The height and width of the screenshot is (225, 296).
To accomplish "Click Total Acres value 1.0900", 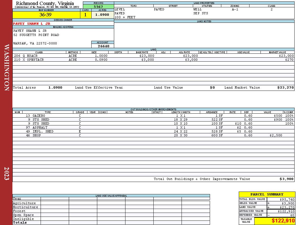I will click(55, 87).
